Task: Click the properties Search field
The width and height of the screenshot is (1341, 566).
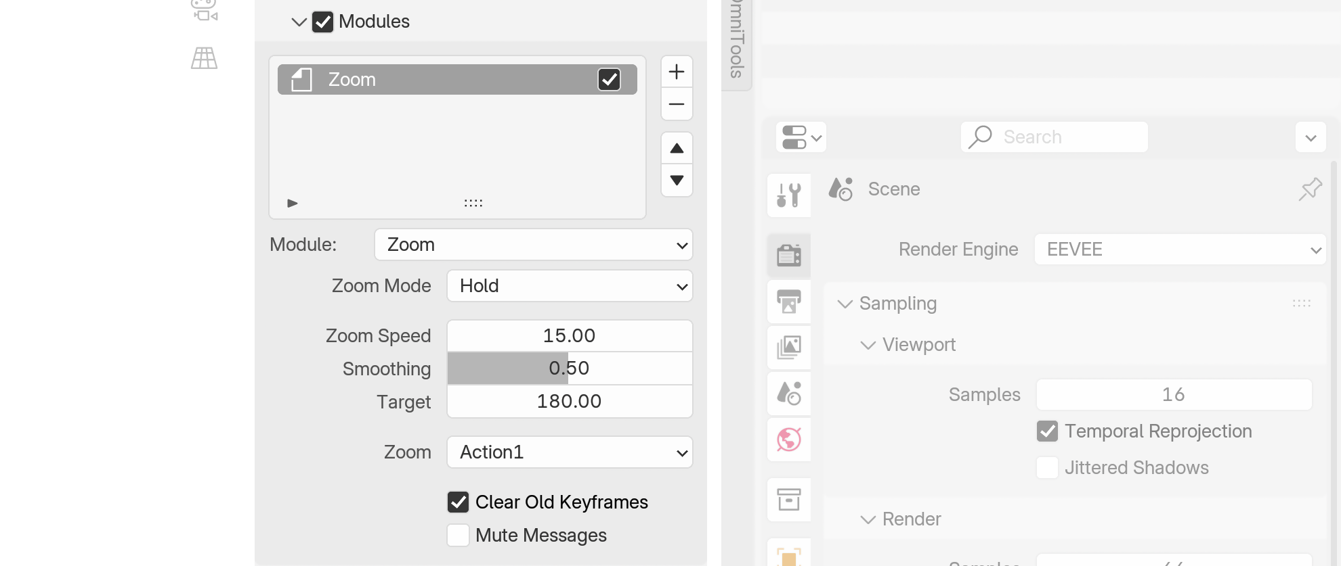Action: 1054,137
